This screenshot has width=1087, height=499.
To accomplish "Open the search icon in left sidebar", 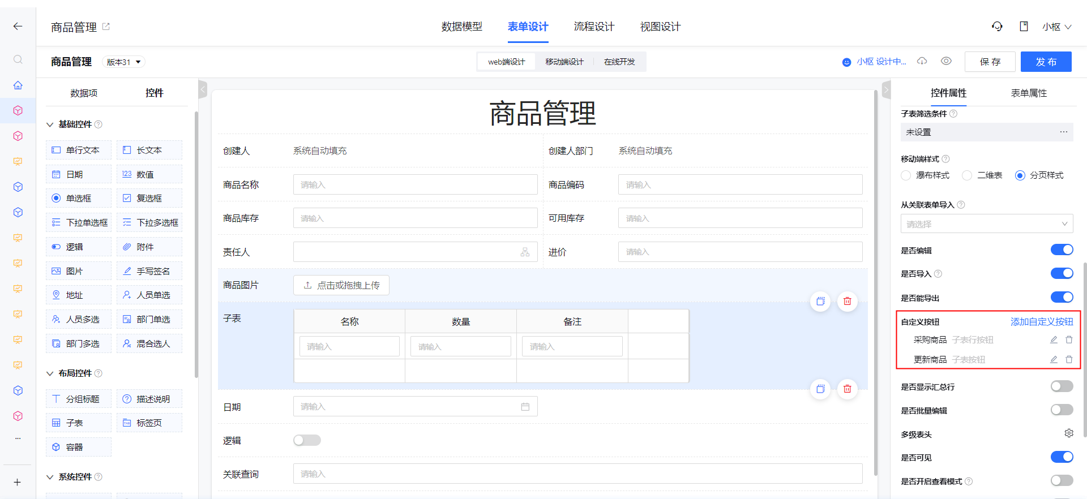I will click(18, 59).
